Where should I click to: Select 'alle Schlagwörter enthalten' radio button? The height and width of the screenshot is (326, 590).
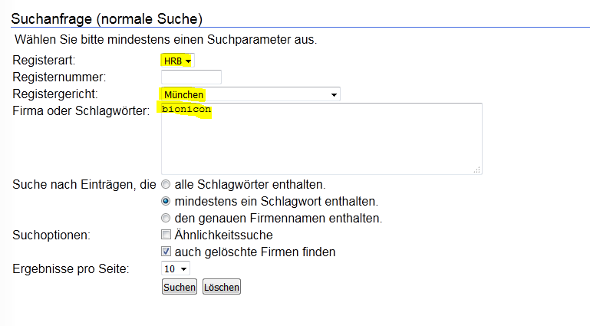(166, 185)
